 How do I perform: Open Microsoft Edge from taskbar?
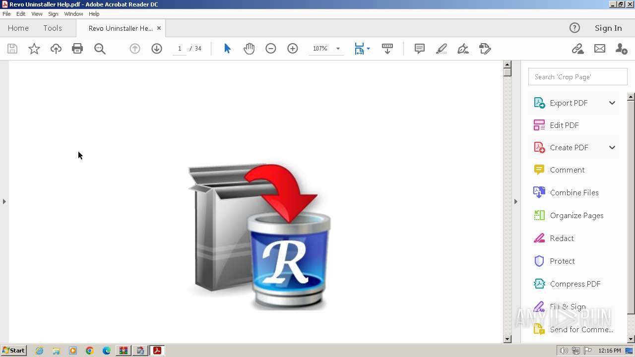(x=107, y=351)
